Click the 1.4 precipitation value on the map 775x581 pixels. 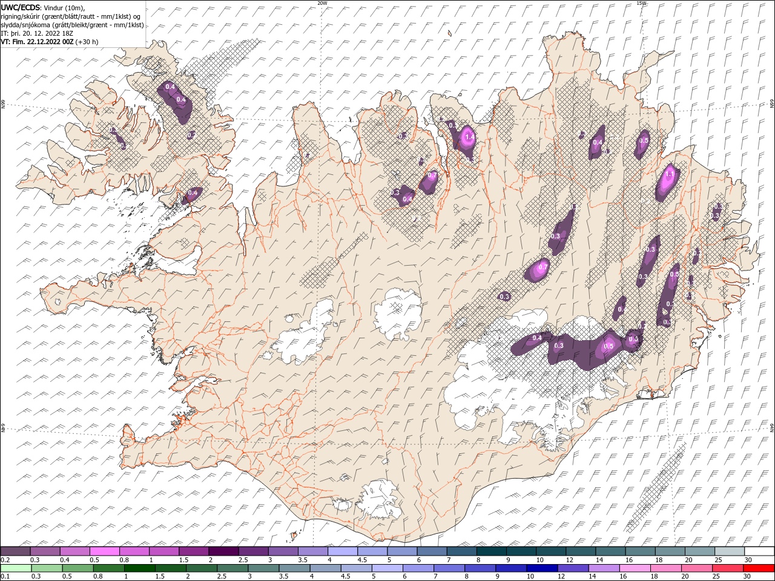[469, 138]
